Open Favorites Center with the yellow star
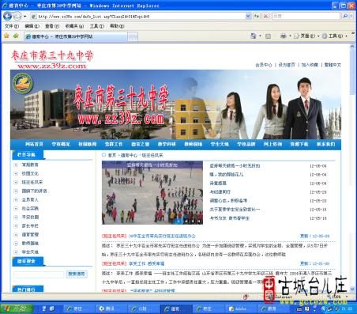357x314 pixels. [6, 36]
